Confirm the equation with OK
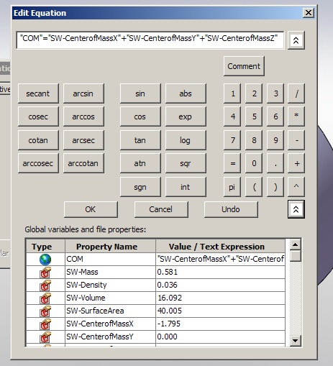Viewport: 333px width, 366px height. (x=91, y=209)
